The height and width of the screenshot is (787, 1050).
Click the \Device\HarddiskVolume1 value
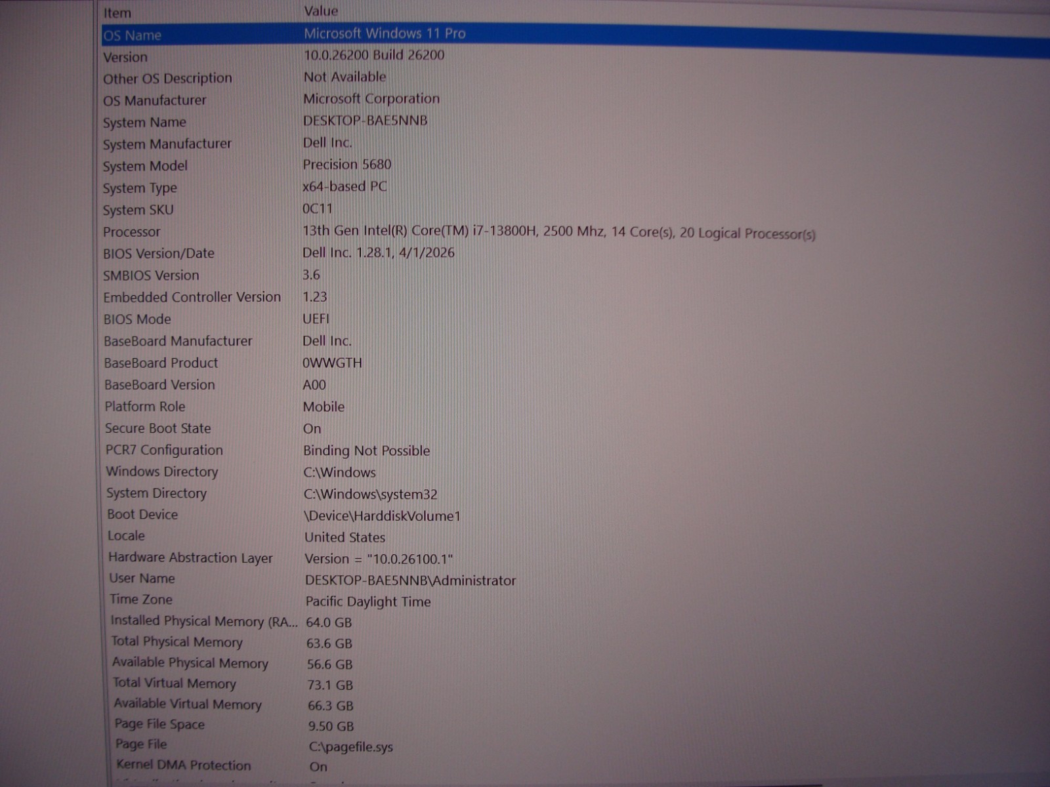point(383,516)
